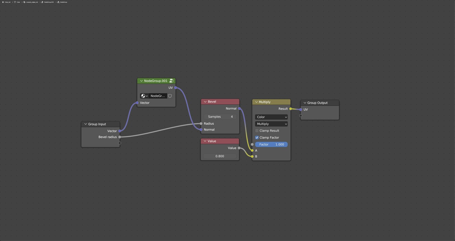Click the Cube mesh icon in breadcrumb
This screenshot has height=241, width=455.
point(15,2)
